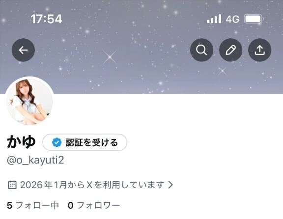Tap the back arrow button
The width and height of the screenshot is (283, 219).
tap(23, 50)
